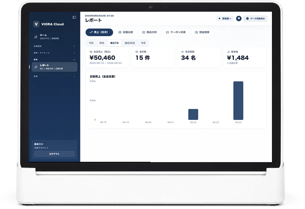
Task: Select the 今日 date range
Action: coord(91,43)
